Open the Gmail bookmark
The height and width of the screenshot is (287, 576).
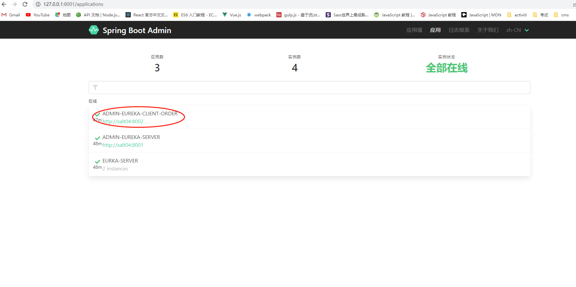pos(11,15)
